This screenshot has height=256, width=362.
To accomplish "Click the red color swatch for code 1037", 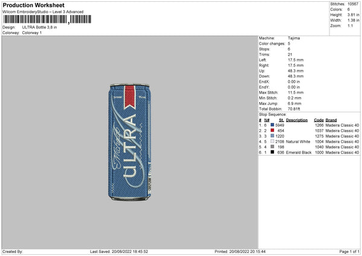I will (272, 130).
